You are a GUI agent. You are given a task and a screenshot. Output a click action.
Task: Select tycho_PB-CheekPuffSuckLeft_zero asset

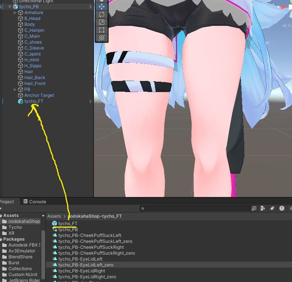[x=95, y=241]
